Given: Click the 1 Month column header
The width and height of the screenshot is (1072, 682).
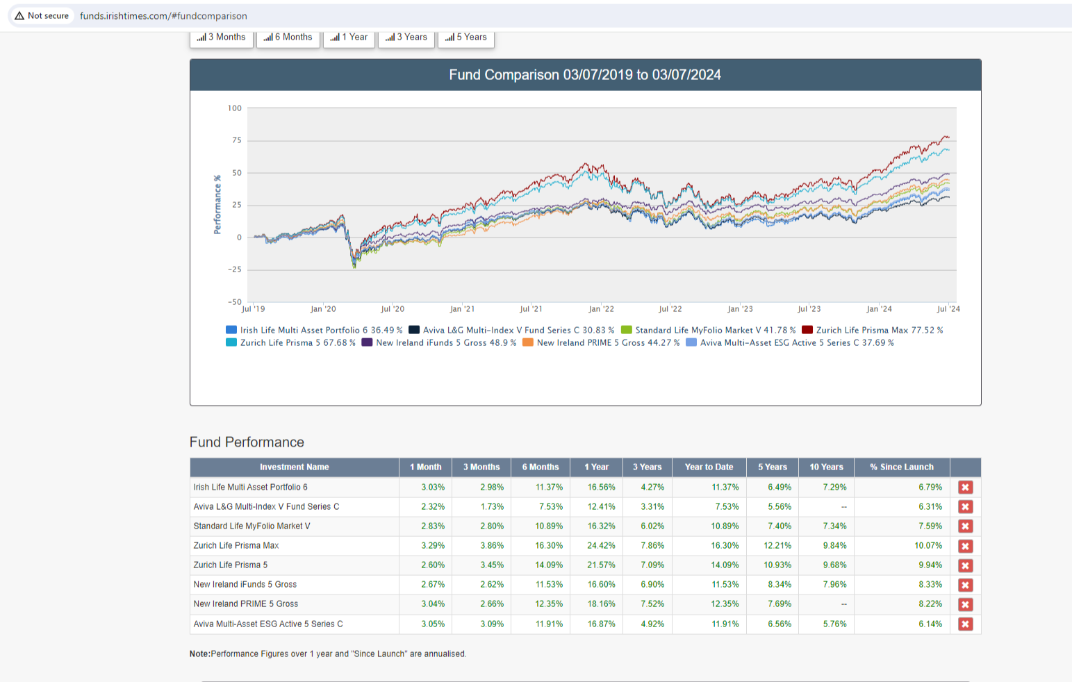Looking at the screenshot, I should click(x=426, y=467).
